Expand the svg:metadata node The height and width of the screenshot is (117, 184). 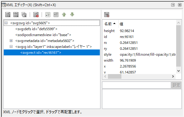[x=11, y=41]
